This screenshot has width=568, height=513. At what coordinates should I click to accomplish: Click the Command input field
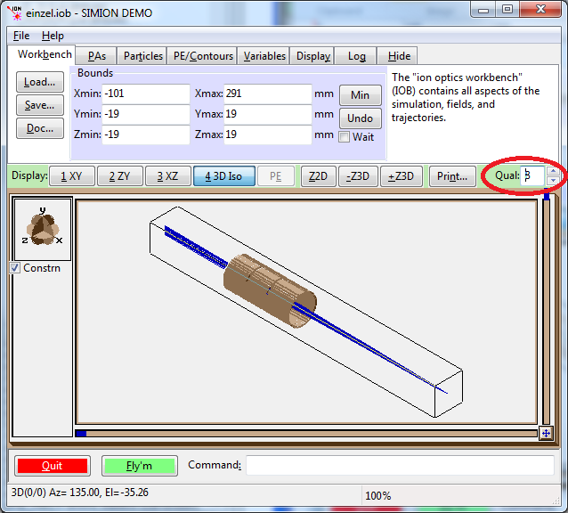click(400, 465)
